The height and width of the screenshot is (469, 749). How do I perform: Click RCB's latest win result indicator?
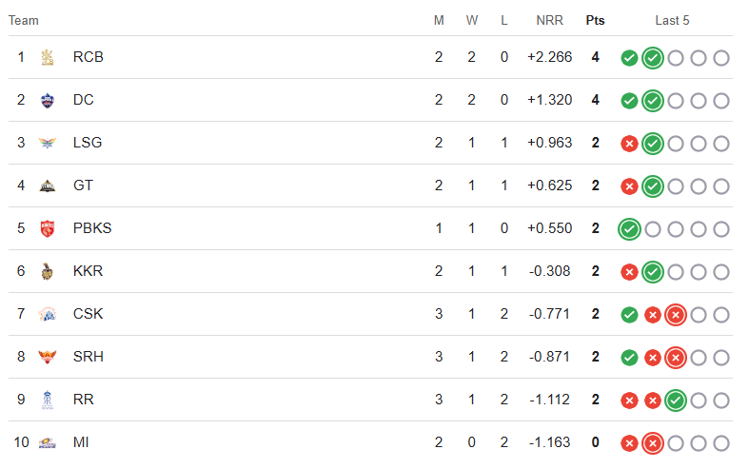tap(652, 58)
